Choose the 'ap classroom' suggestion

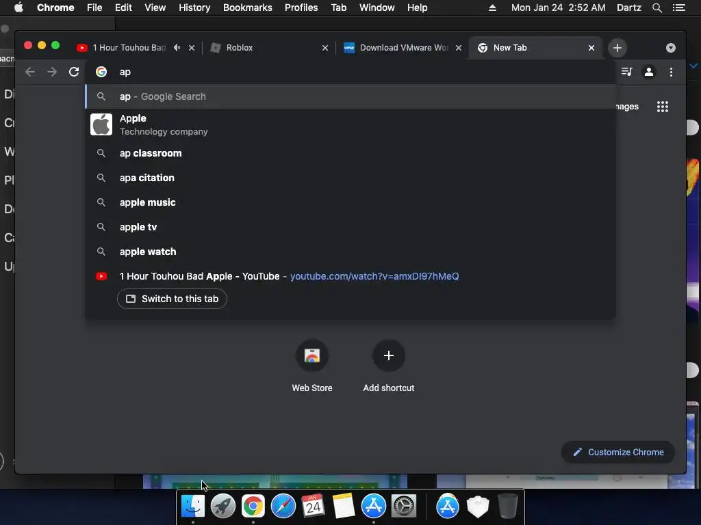tap(350, 153)
